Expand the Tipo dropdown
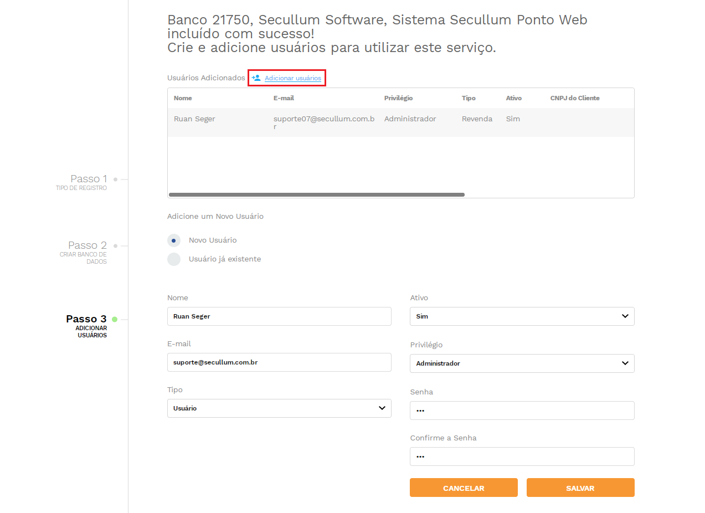 pyautogui.click(x=279, y=408)
